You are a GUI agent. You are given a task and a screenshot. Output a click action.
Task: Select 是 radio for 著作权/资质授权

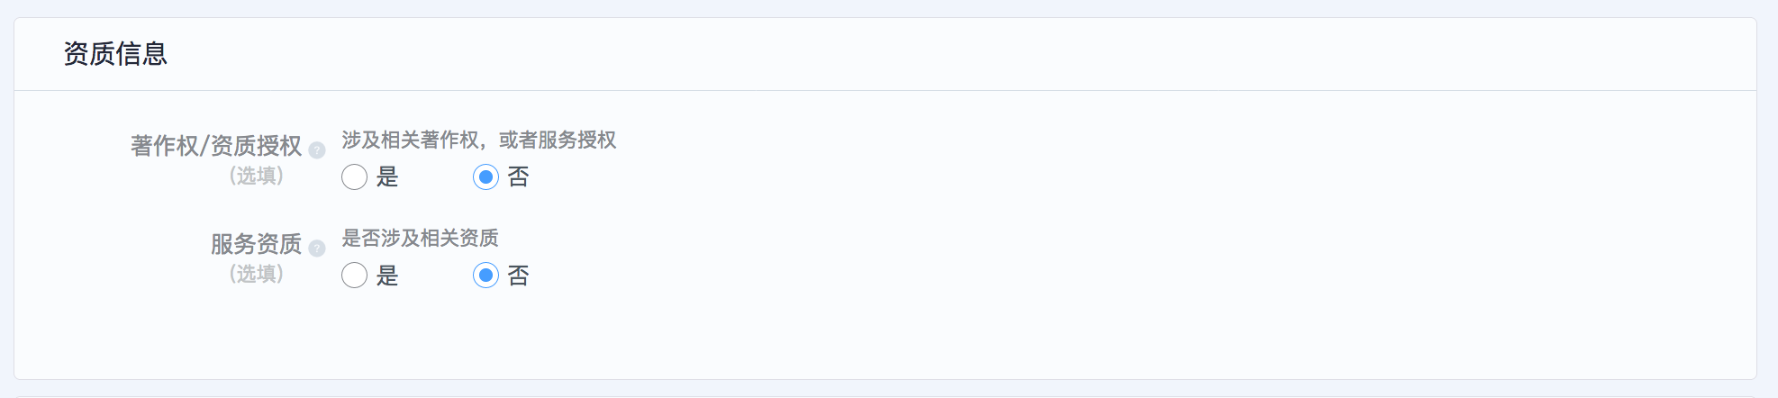click(354, 177)
